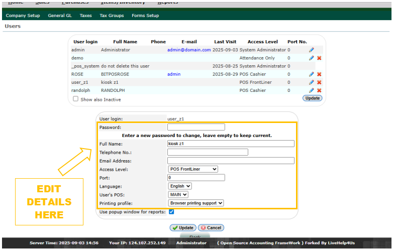This screenshot has height=250, width=393.
Task: Focus the Telephone No. input field
Action: coord(208,152)
